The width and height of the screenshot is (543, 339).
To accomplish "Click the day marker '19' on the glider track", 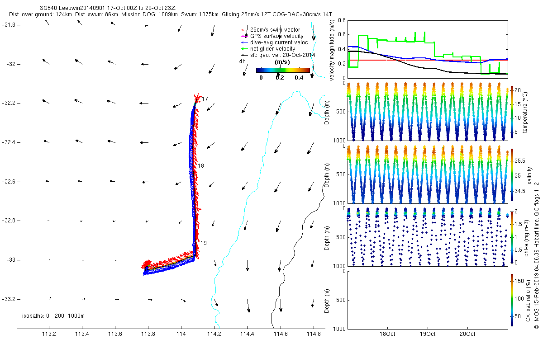I will (204, 243).
